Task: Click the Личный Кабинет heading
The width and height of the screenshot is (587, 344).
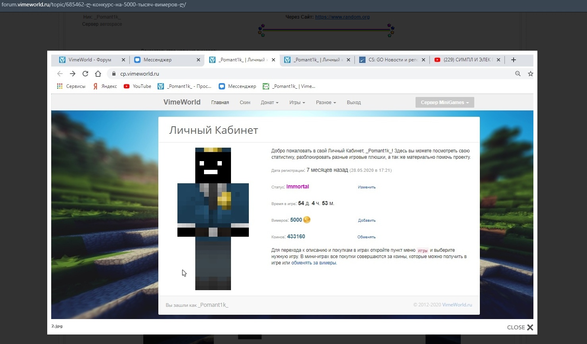Action: (214, 130)
